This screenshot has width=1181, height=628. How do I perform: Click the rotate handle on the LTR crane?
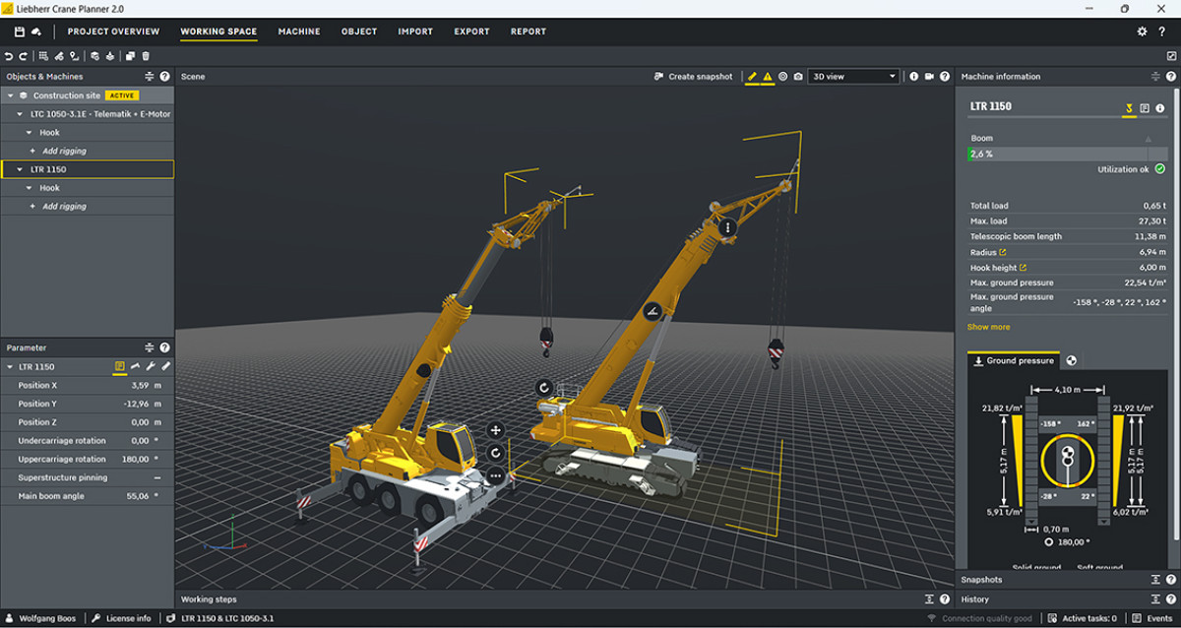543,387
